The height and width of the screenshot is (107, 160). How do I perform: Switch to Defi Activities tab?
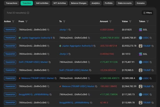[x=42, y=3]
